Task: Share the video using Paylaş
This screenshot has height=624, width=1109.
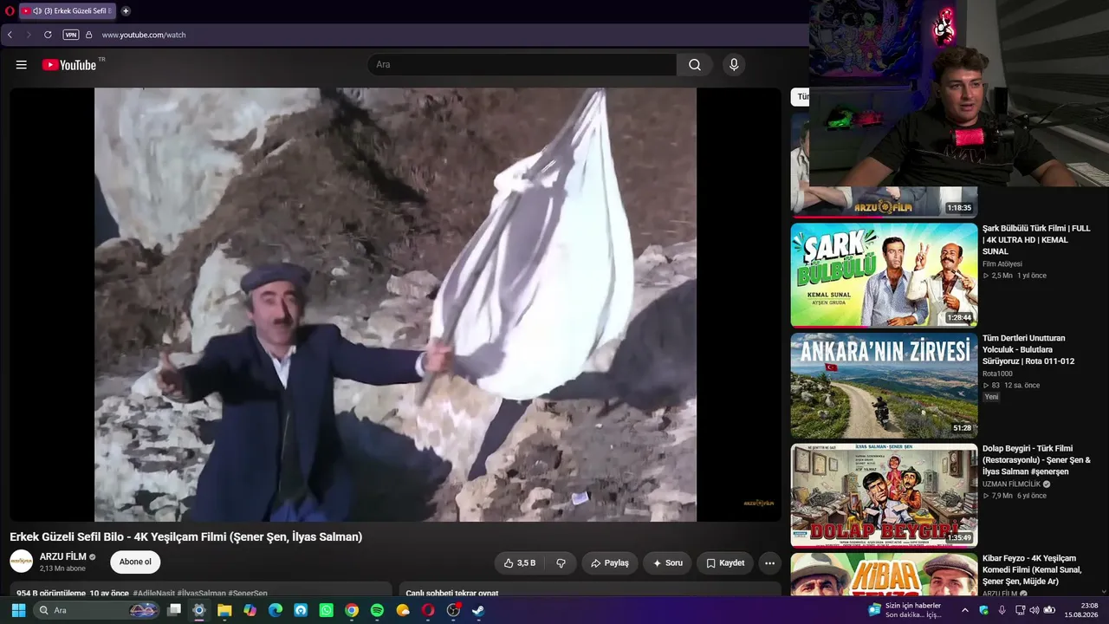Action: tap(610, 563)
